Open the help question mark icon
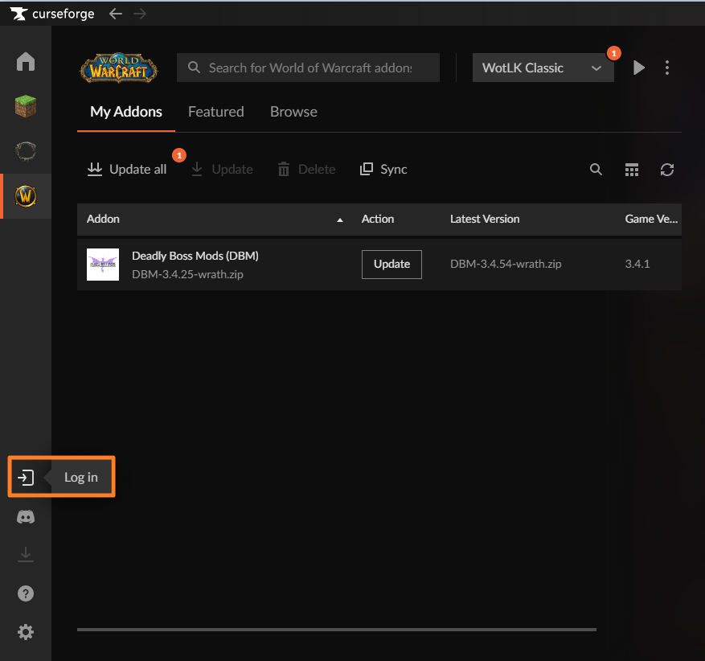This screenshot has width=705, height=661. click(26, 593)
